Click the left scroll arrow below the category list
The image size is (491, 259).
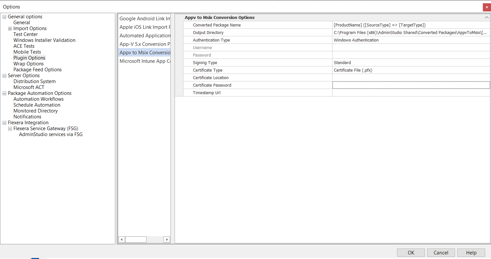point(121,239)
